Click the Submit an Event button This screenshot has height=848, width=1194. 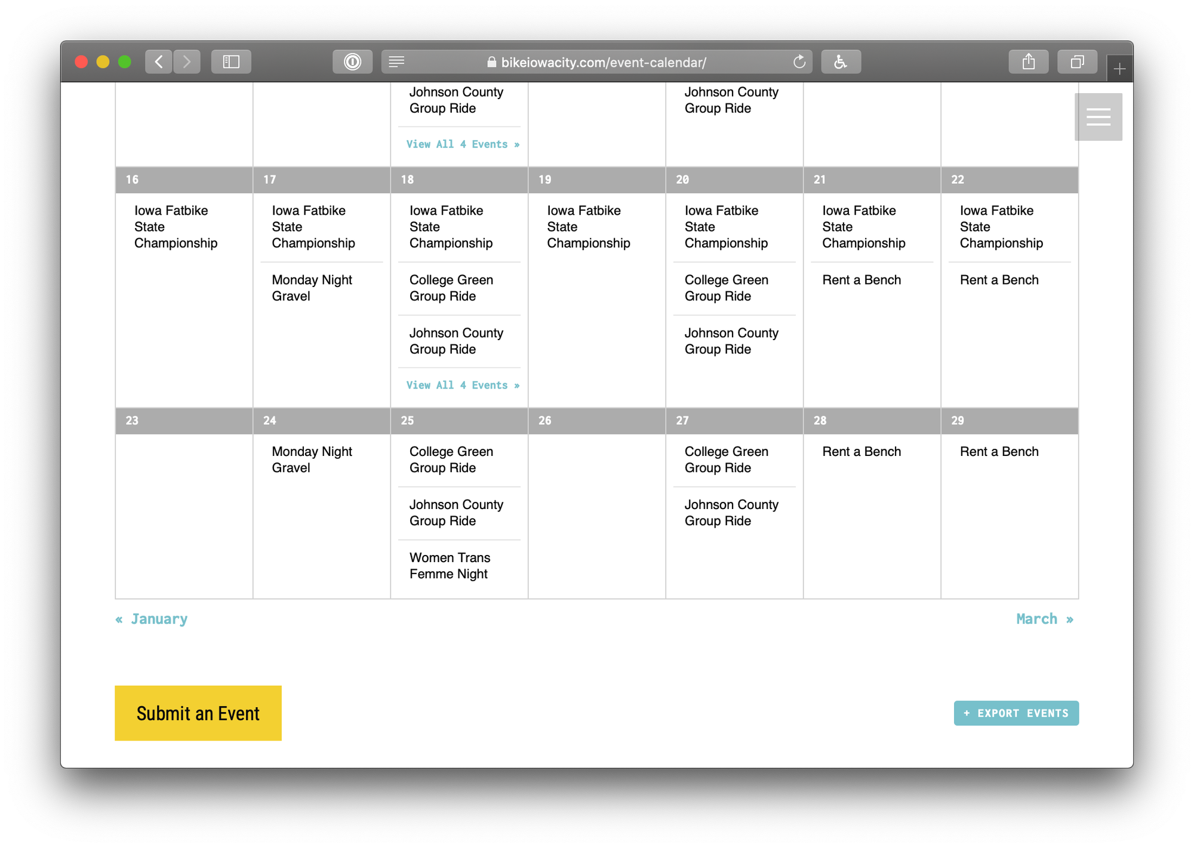198,713
